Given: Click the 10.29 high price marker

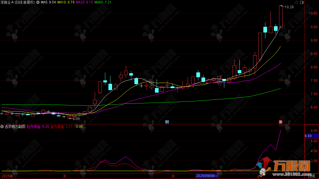Looking at the screenshot, I should click(289, 7).
